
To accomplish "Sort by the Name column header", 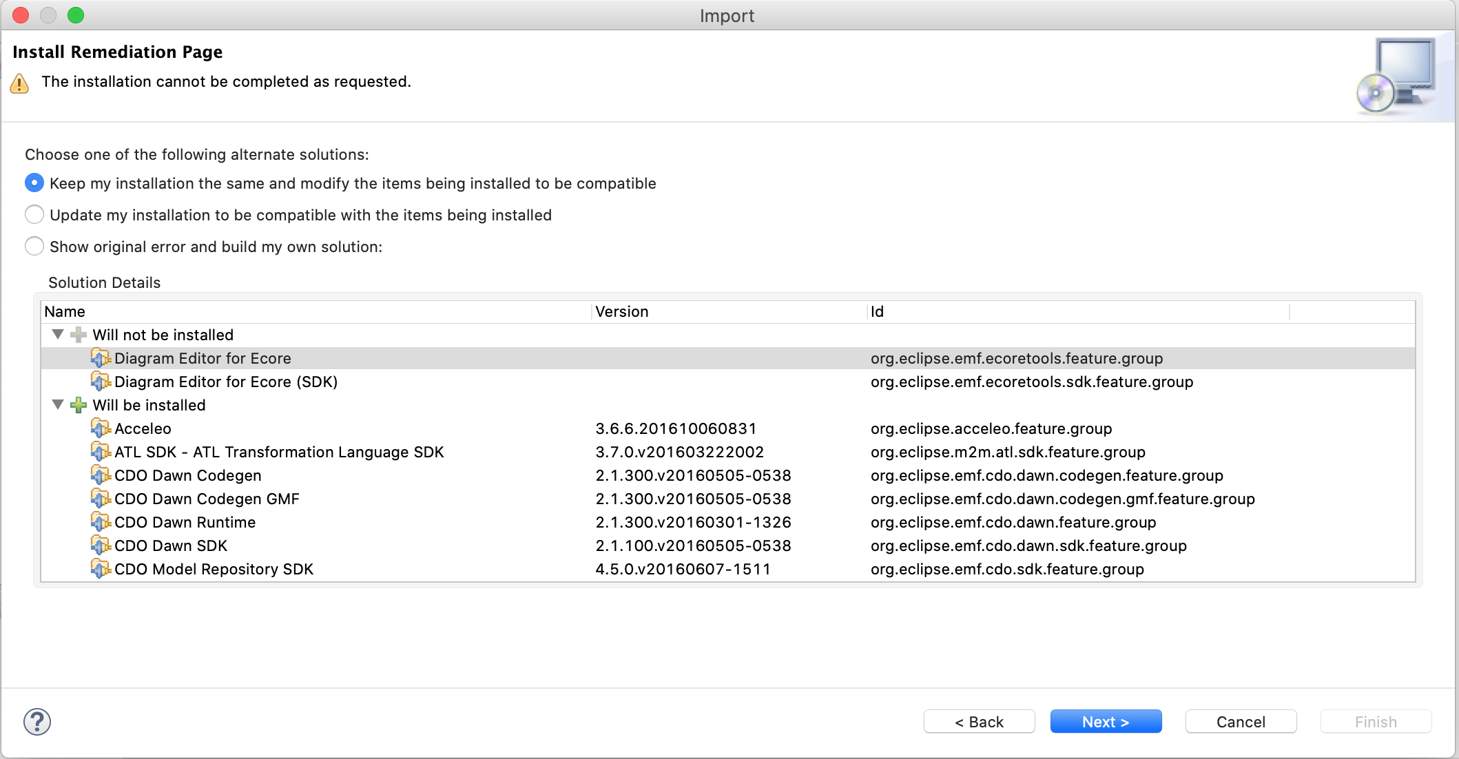I will click(315, 312).
